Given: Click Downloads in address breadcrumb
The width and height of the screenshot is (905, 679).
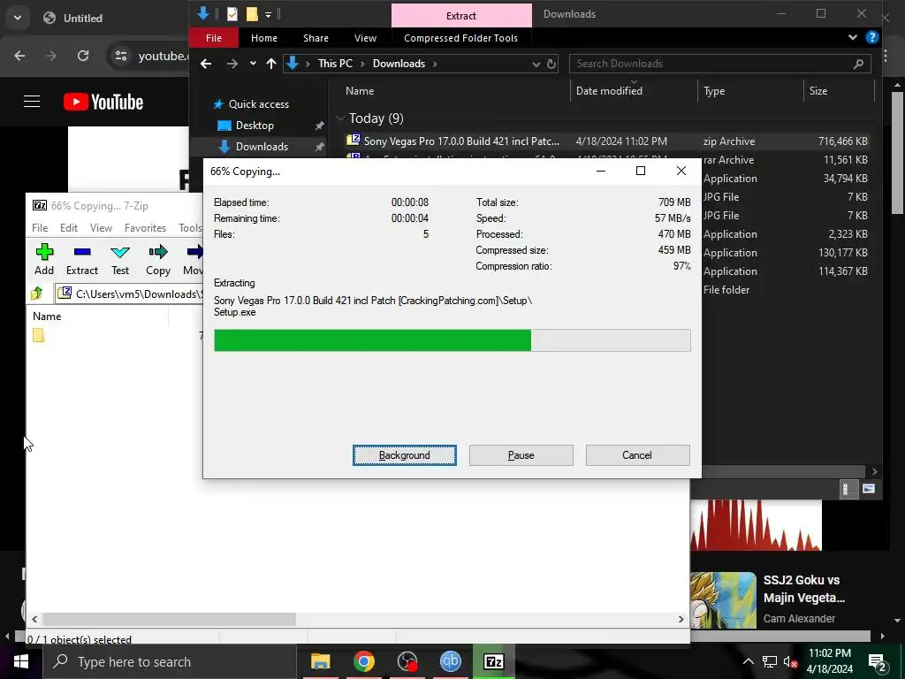Looking at the screenshot, I should [x=399, y=64].
